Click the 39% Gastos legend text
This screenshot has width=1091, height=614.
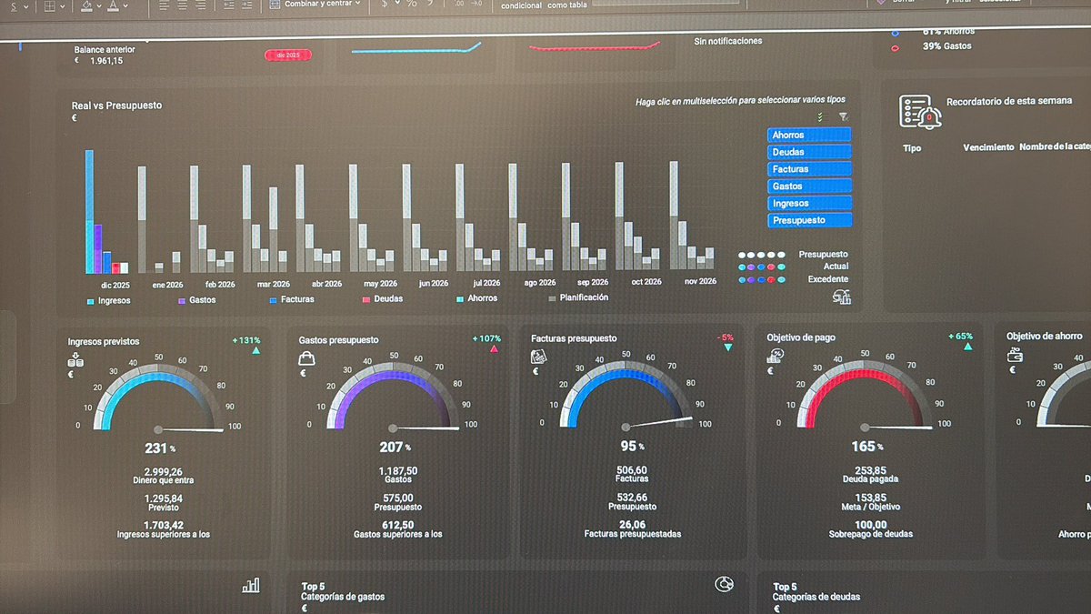(x=947, y=46)
